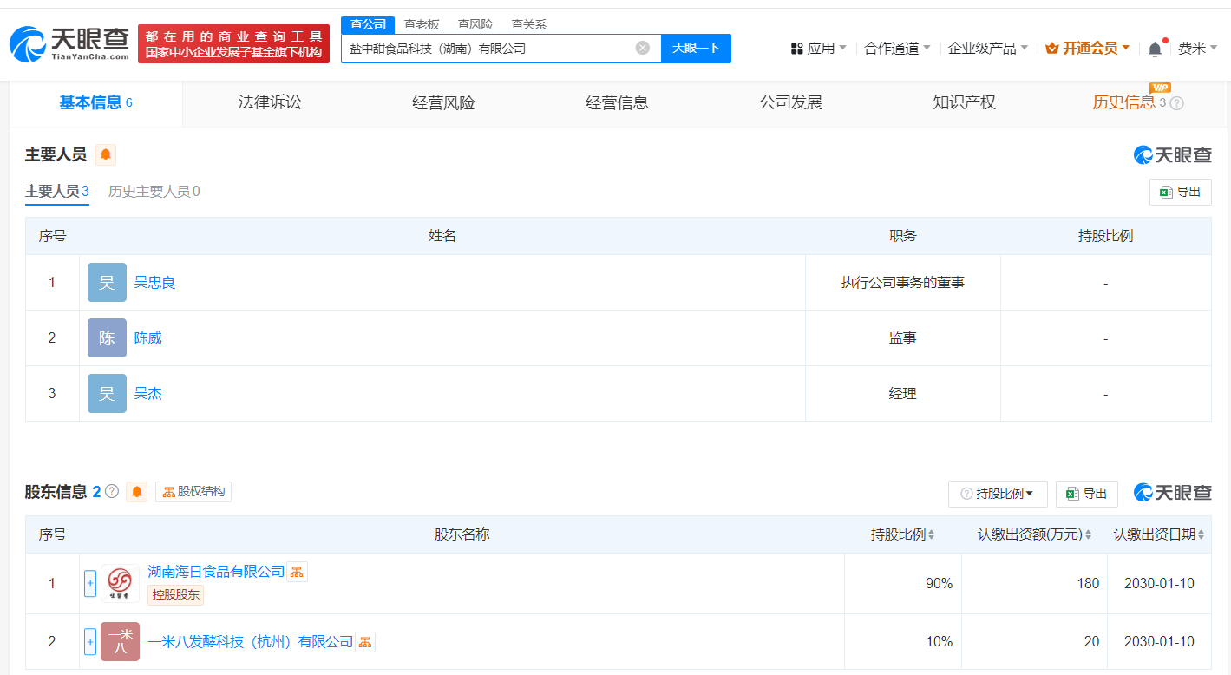Export 股东信息 table with 导出 button
The image size is (1231, 675).
1086,494
